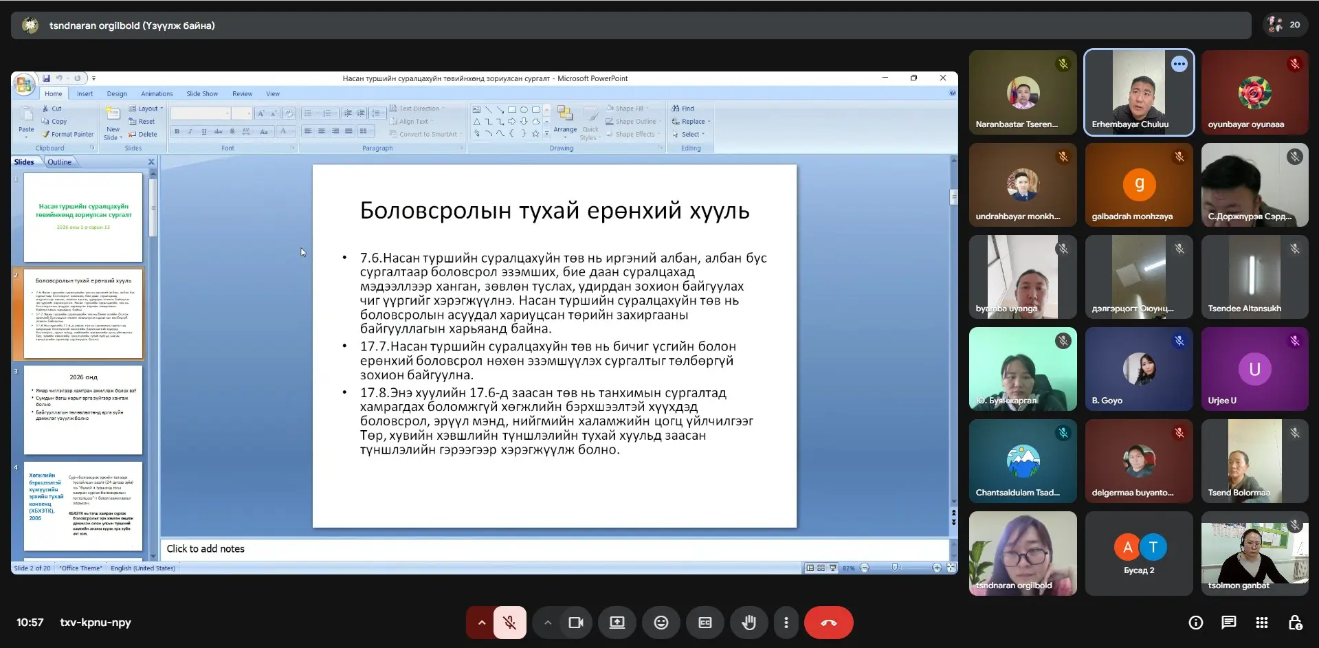
Task: Click the host controls lock icon
Action: click(1295, 623)
